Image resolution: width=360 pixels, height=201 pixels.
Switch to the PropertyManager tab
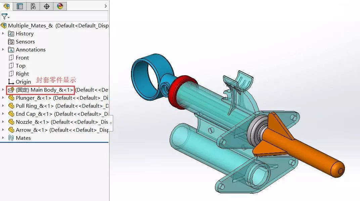20,6
